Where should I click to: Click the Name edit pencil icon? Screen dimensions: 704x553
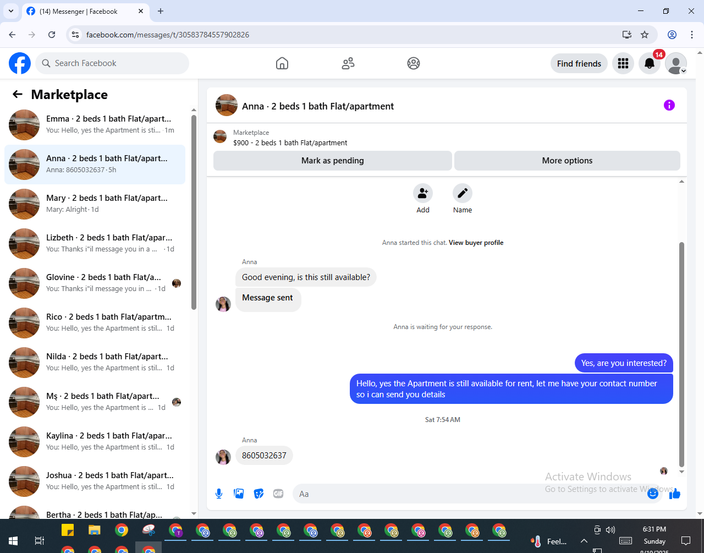(x=463, y=193)
